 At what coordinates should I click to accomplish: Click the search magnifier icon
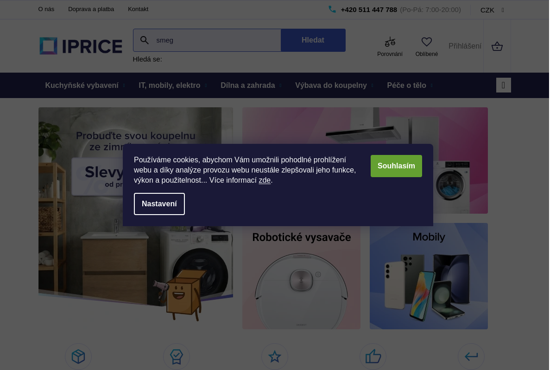pos(145,40)
